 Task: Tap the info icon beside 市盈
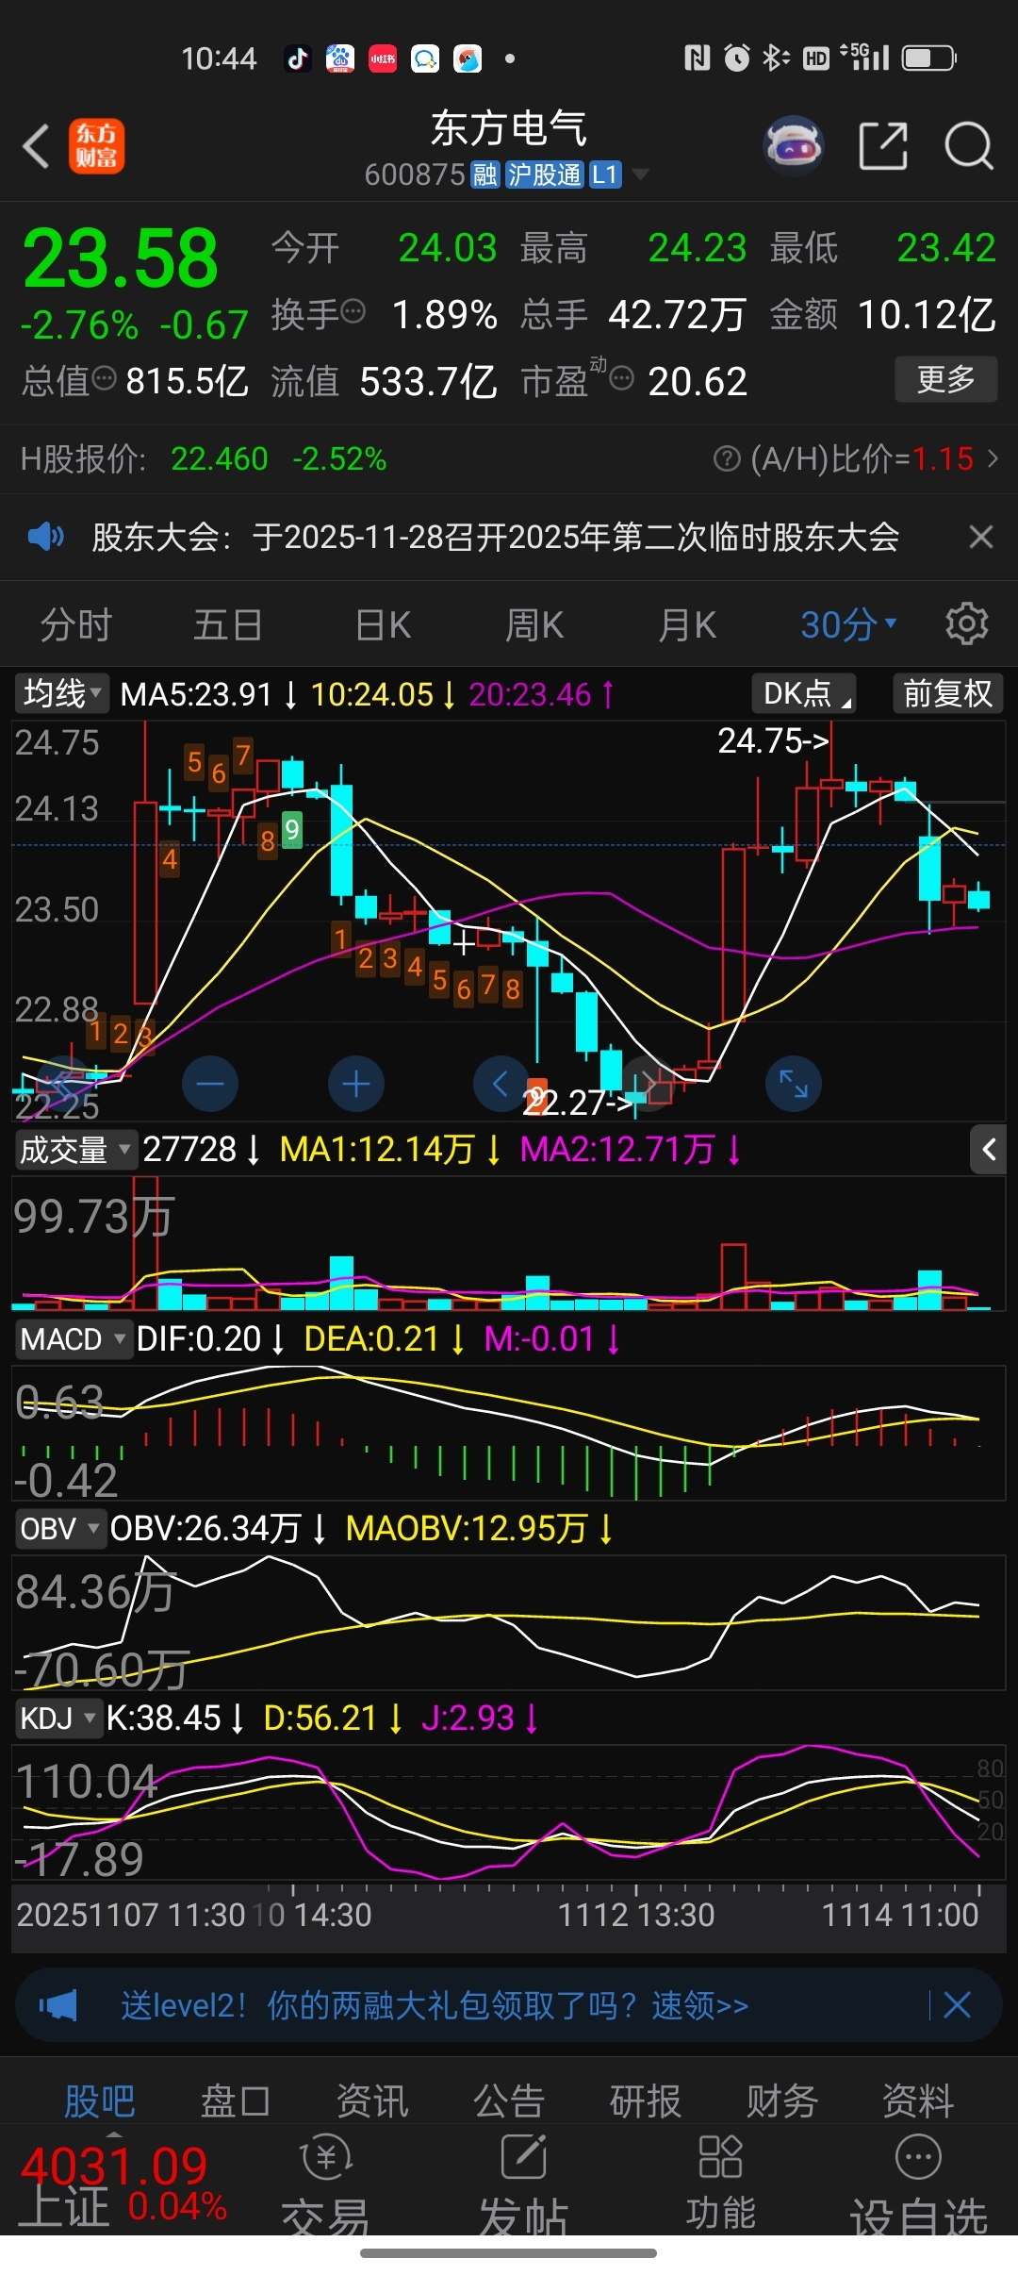pos(622,379)
